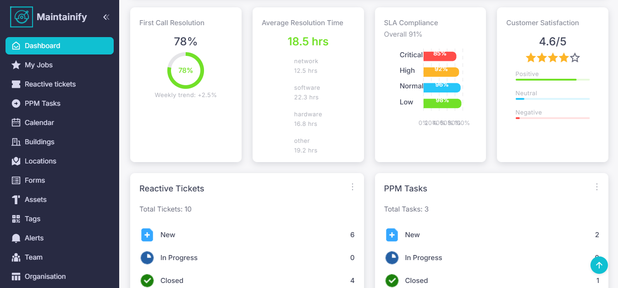Click the Tags QR code icon
Image resolution: width=618 pixels, height=288 pixels.
pyautogui.click(x=16, y=219)
